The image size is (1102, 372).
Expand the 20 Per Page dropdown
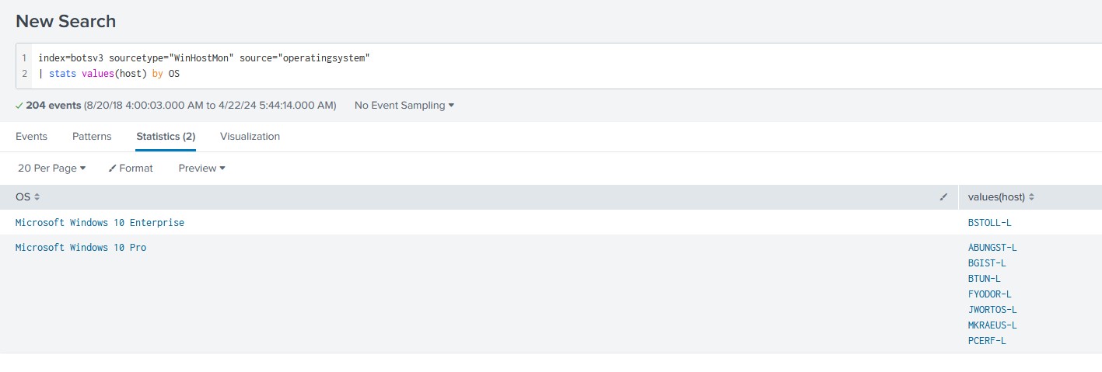(x=51, y=169)
